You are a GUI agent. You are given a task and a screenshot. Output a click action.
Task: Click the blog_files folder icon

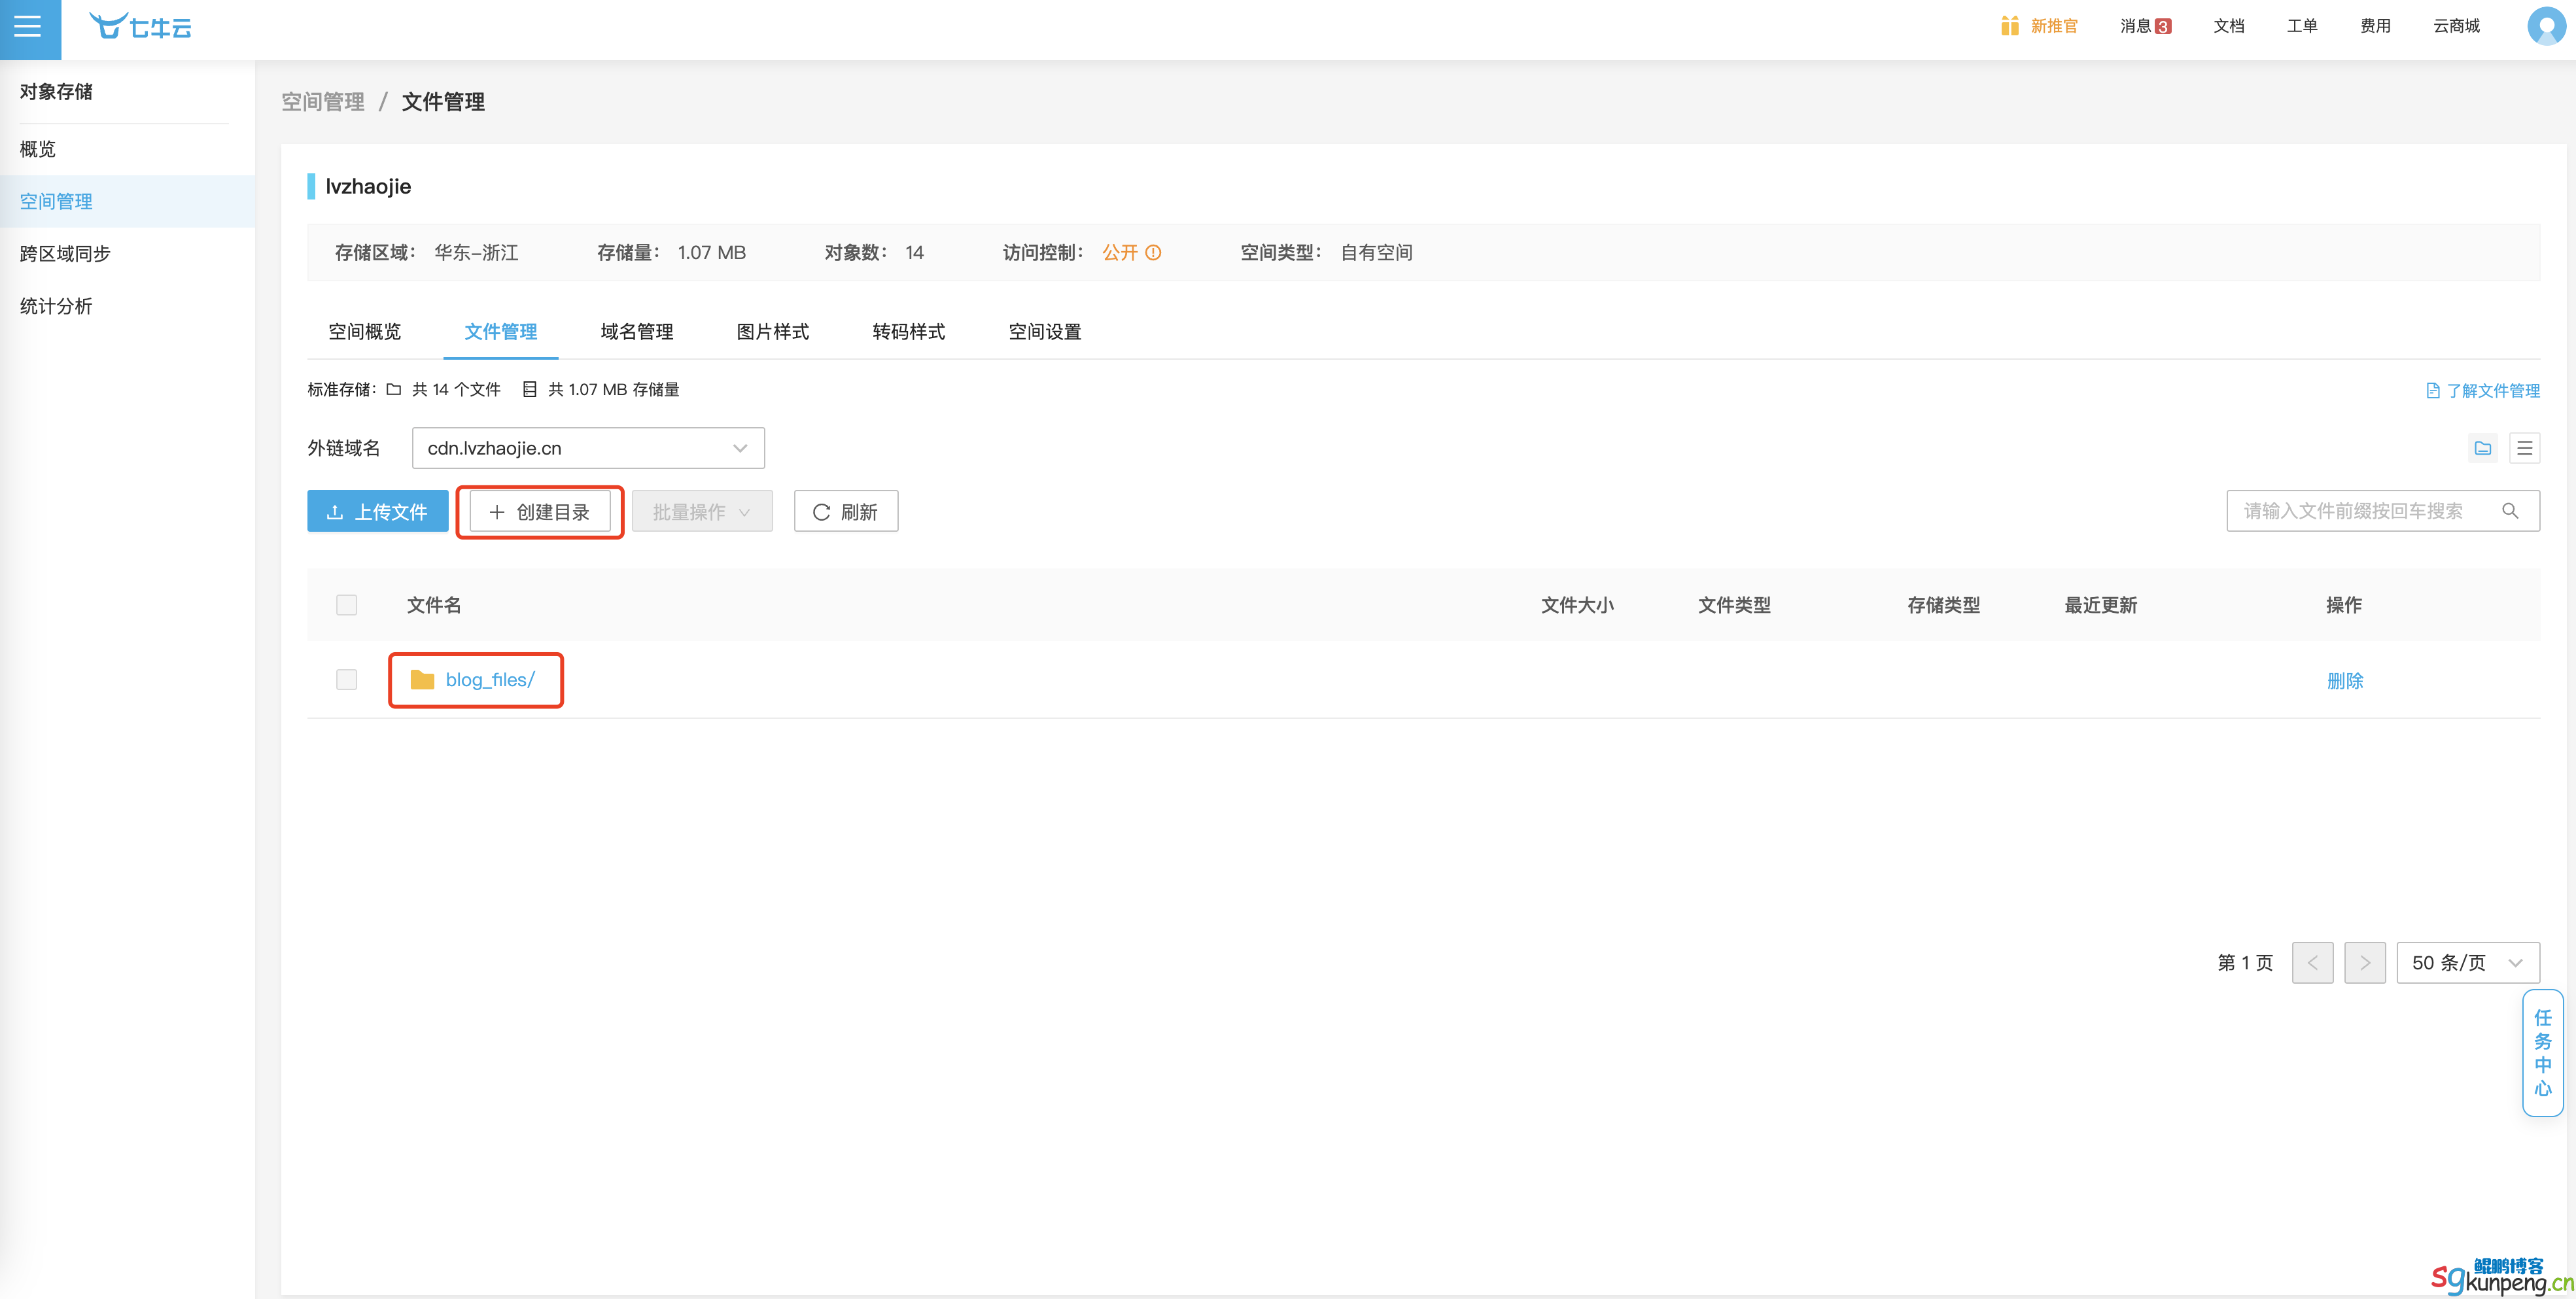(422, 680)
